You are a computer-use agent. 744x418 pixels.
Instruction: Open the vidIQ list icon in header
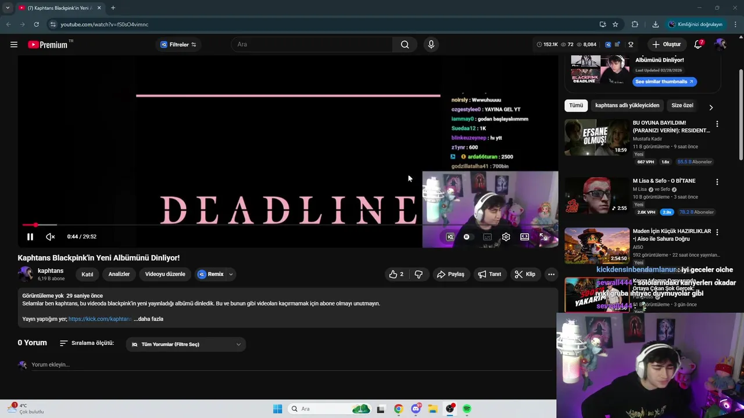tap(617, 45)
